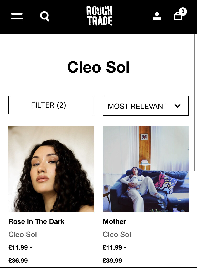
Task: Click the sort dropdown chevron arrow
Action: (178, 106)
